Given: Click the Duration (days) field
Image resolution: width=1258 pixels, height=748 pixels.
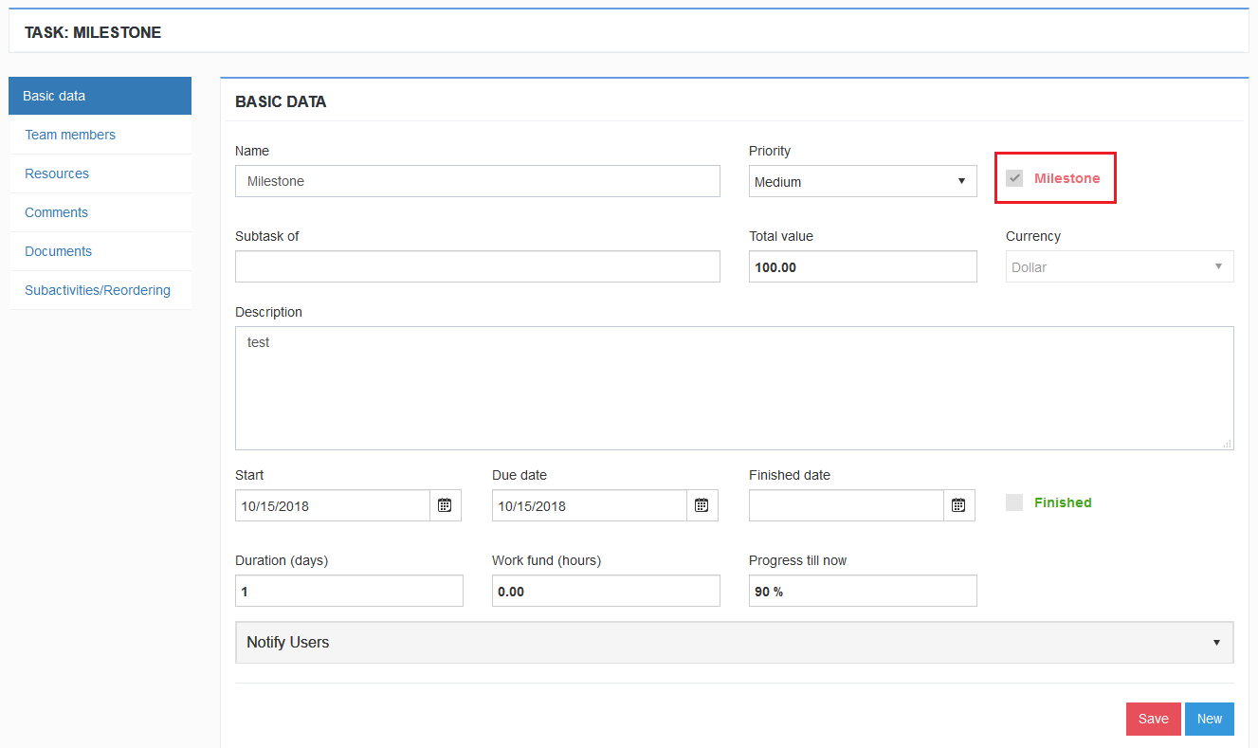Looking at the screenshot, I should point(349,591).
